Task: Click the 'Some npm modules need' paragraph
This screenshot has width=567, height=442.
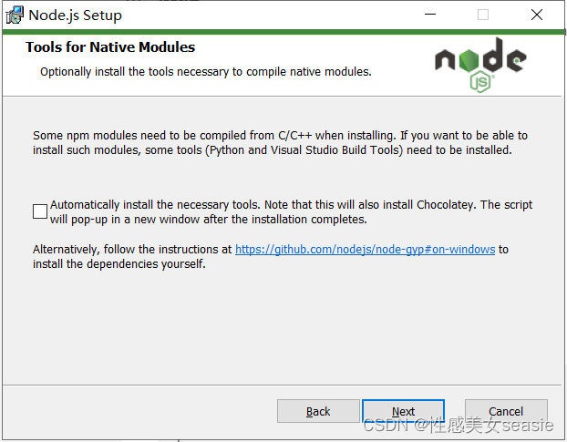Action: coord(280,143)
